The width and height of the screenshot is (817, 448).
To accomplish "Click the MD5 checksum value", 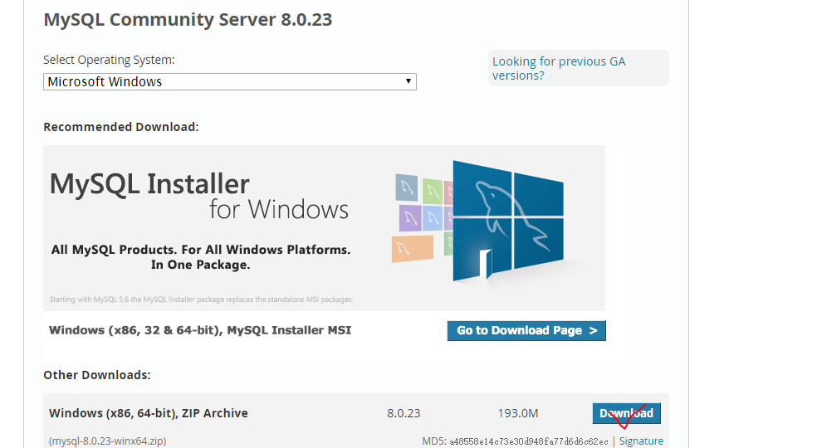I will [x=528, y=441].
